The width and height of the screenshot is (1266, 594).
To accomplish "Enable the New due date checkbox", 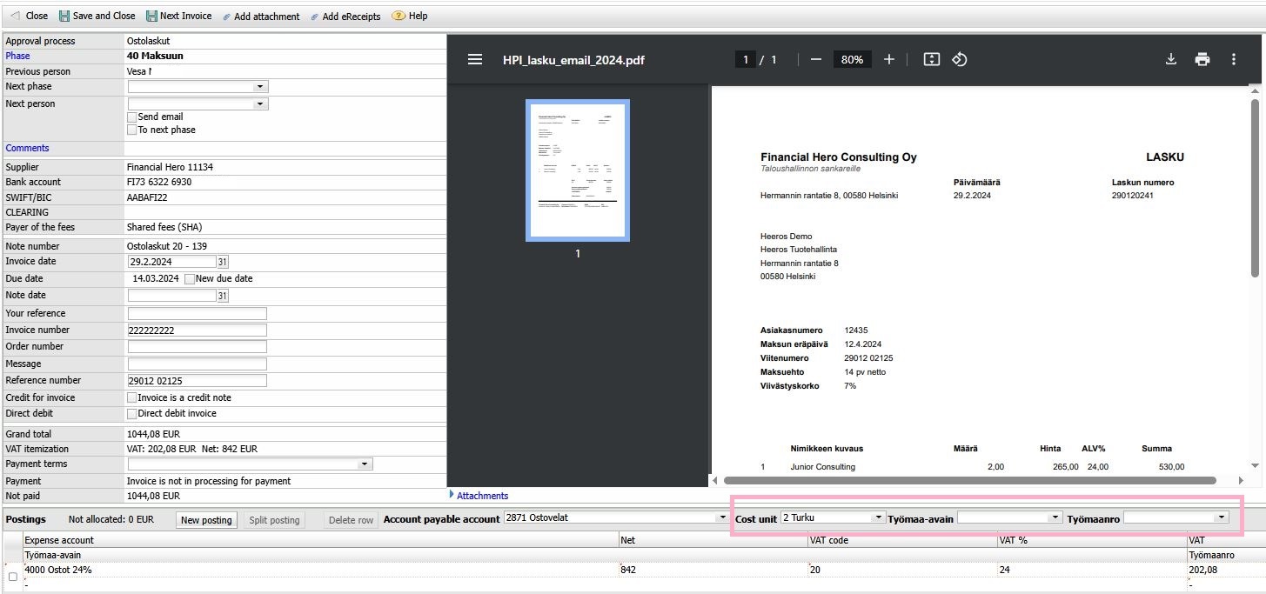I will pyautogui.click(x=190, y=278).
